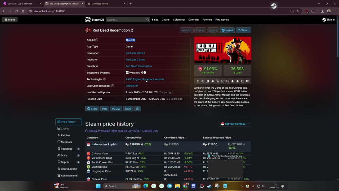Open changenumber 29967579 link

point(132,86)
